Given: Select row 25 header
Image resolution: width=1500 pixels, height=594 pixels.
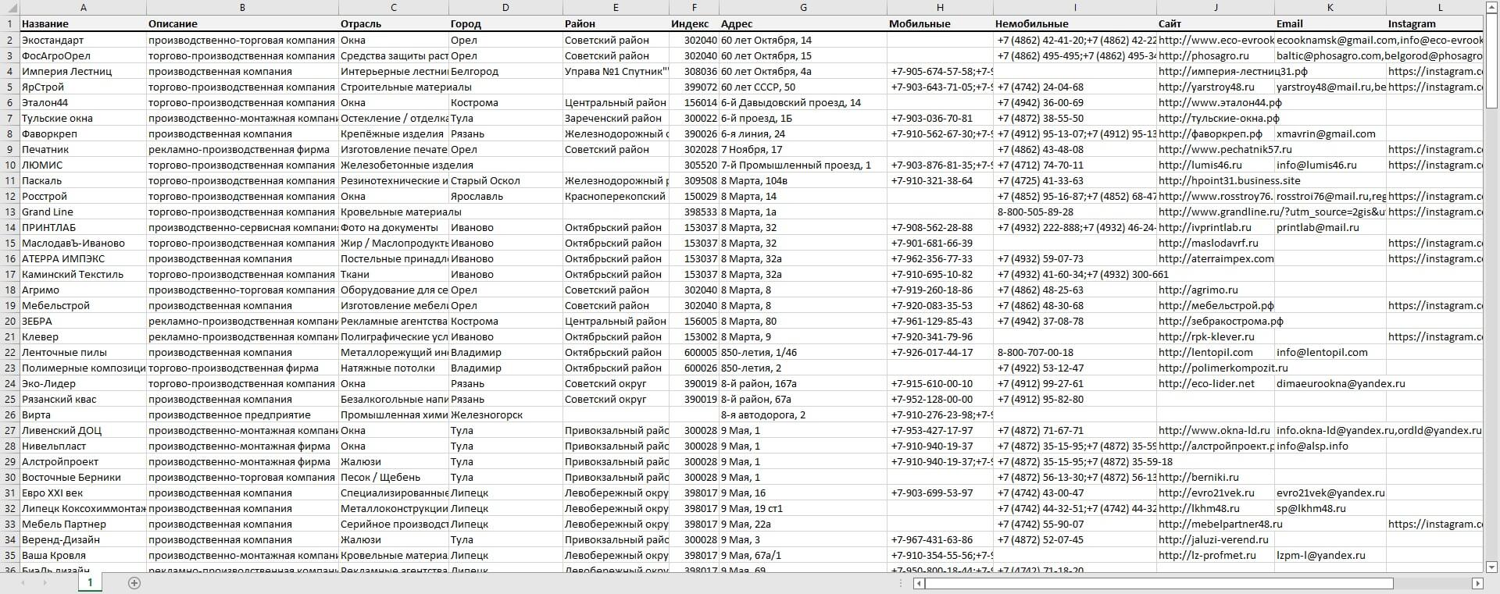Looking at the screenshot, I should pyautogui.click(x=9, y=399).
